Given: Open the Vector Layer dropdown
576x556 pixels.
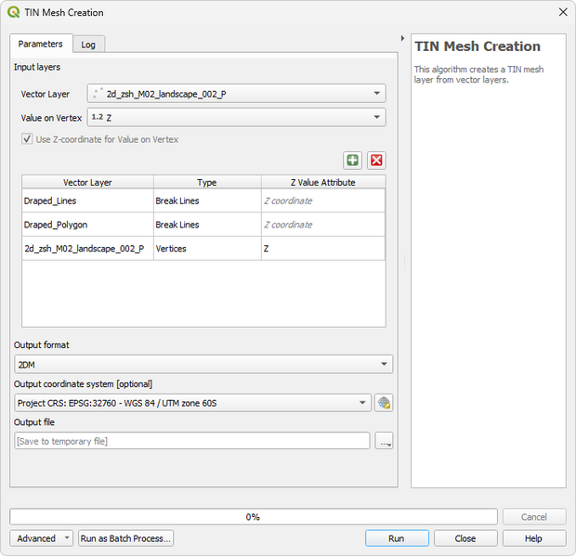Looking at the screenshot, I should (x=236, y=94).
